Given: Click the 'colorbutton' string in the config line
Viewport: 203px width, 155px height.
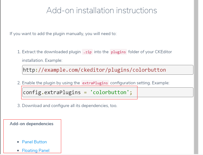Looking at the screenshot, I should 109,92.
